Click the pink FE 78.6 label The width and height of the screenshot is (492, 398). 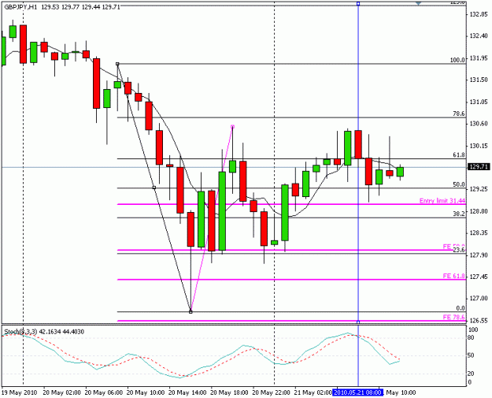point(453,317)
